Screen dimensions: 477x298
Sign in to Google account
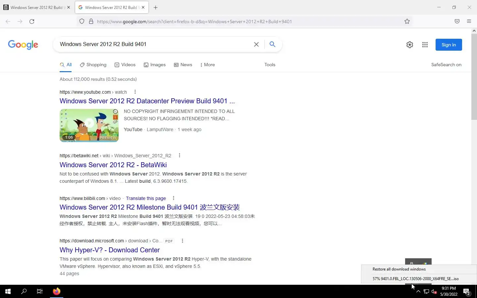pos(449,45)
